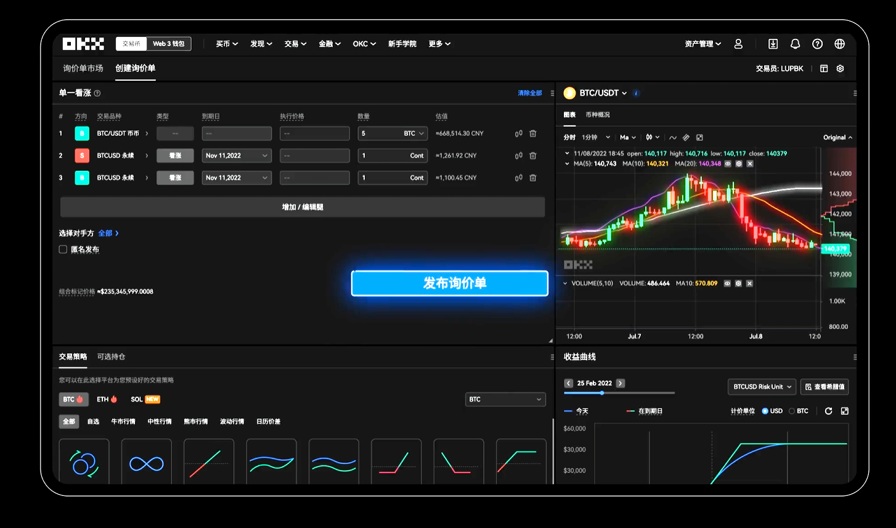Open the 金融 menu
896x528 pixels.
330,44
